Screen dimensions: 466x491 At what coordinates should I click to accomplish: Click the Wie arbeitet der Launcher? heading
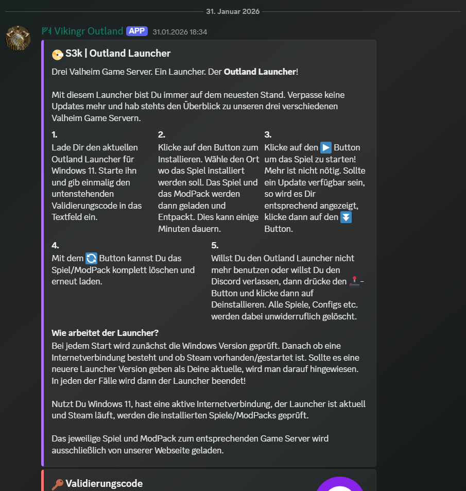click(x=105, y=333)
